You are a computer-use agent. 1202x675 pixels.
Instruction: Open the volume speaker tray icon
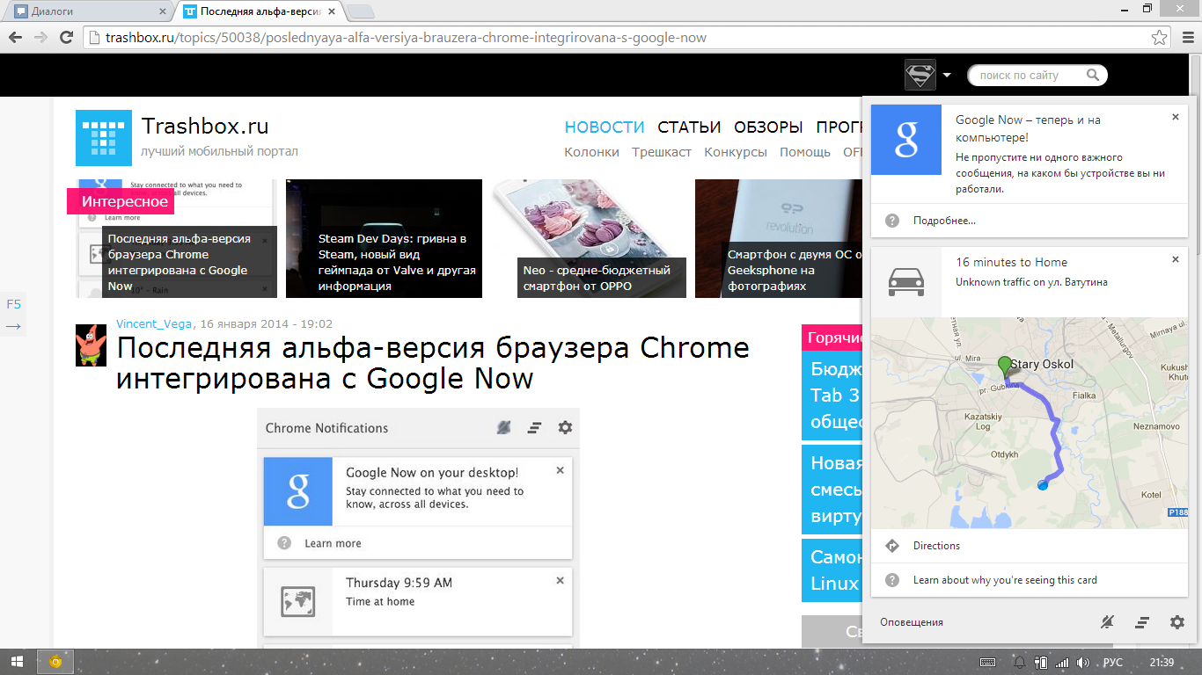point(1083,663)
